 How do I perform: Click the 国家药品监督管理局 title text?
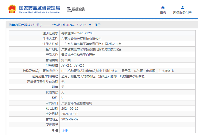click(x=39, y=8)
